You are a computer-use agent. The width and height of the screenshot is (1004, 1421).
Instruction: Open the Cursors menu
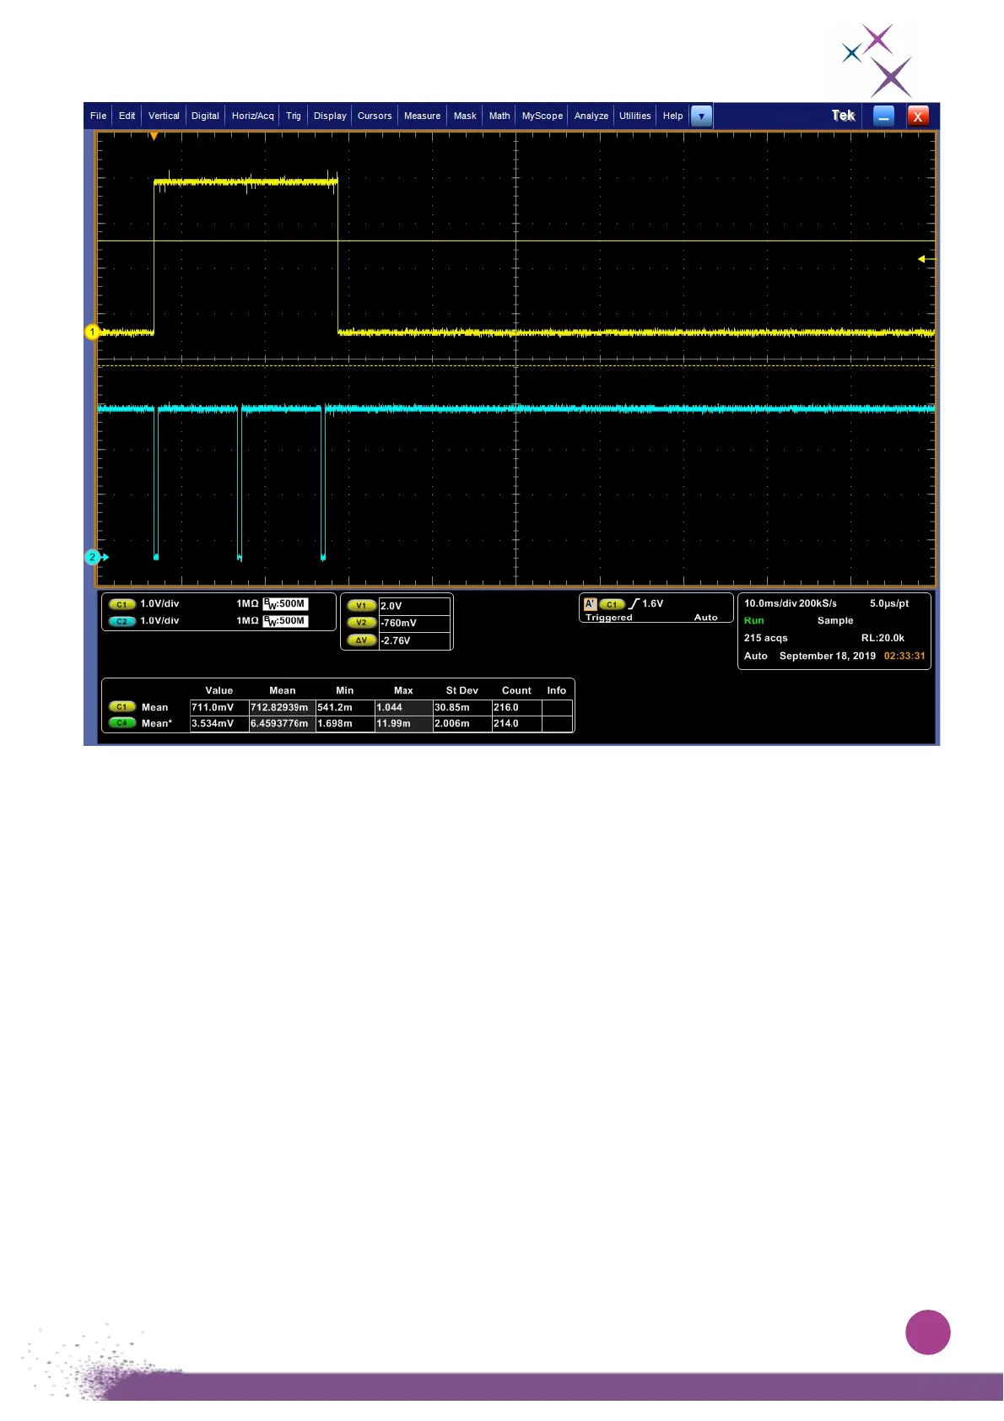coord(375,116)
